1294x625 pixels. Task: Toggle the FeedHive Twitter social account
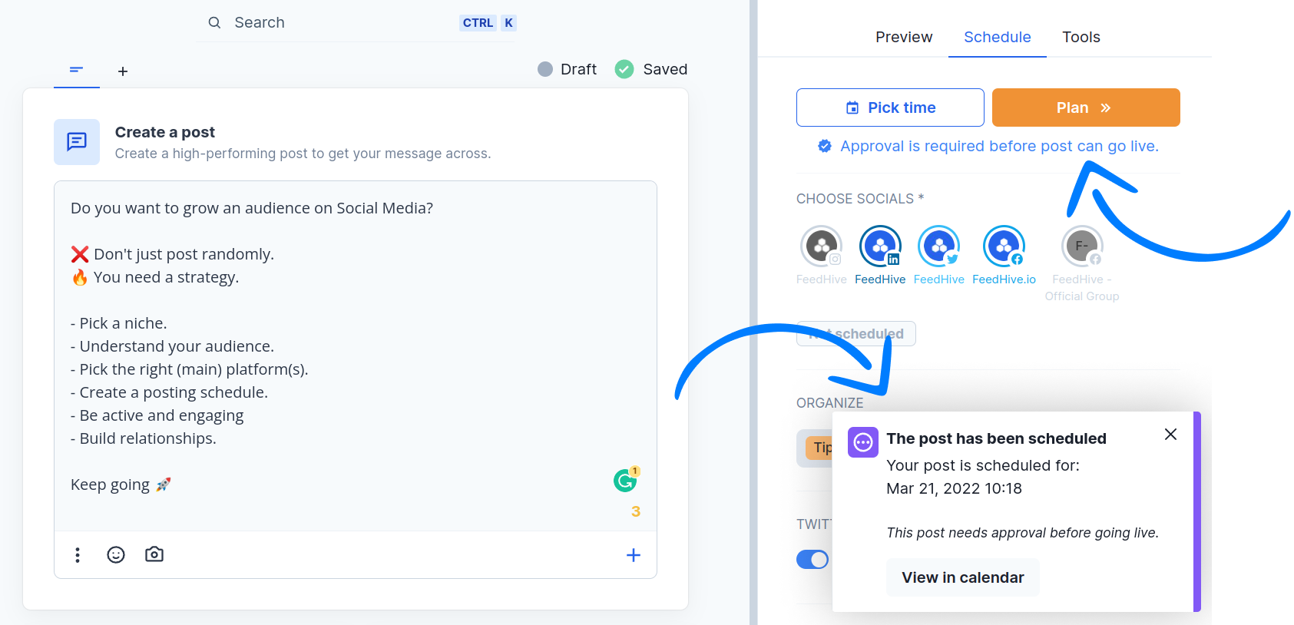pyautogui.click(x=938, y=247)
